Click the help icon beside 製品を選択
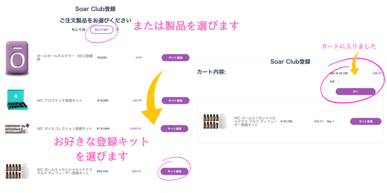Screen dimensions: 387x193 (117, 29)
